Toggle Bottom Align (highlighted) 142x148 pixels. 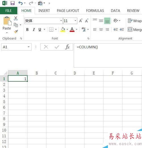(x=107, y=21)
